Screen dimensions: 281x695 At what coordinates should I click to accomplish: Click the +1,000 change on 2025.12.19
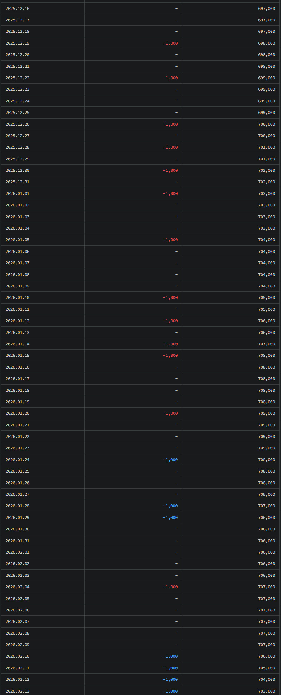pos(170,43)
